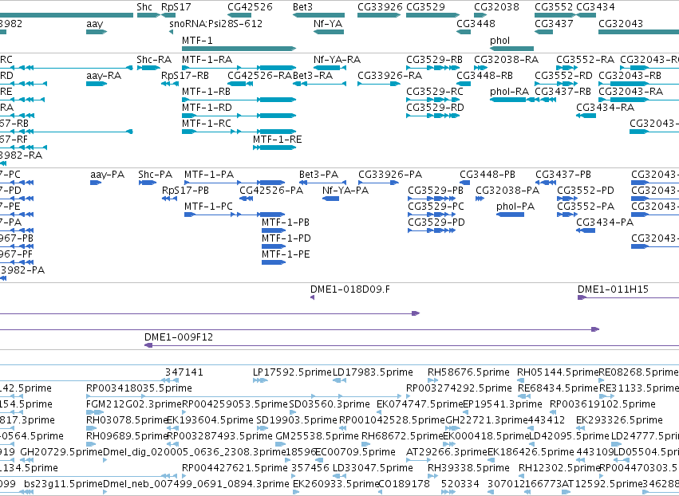The width and height of the screenshot is (679, 496).
Task: Click the RH03078.5prime EST feature
Action: [92, 428]
